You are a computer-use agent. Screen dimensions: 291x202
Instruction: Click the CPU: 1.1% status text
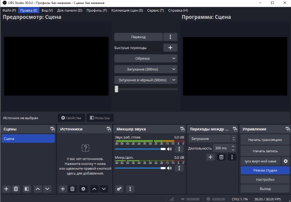(240, 199)
